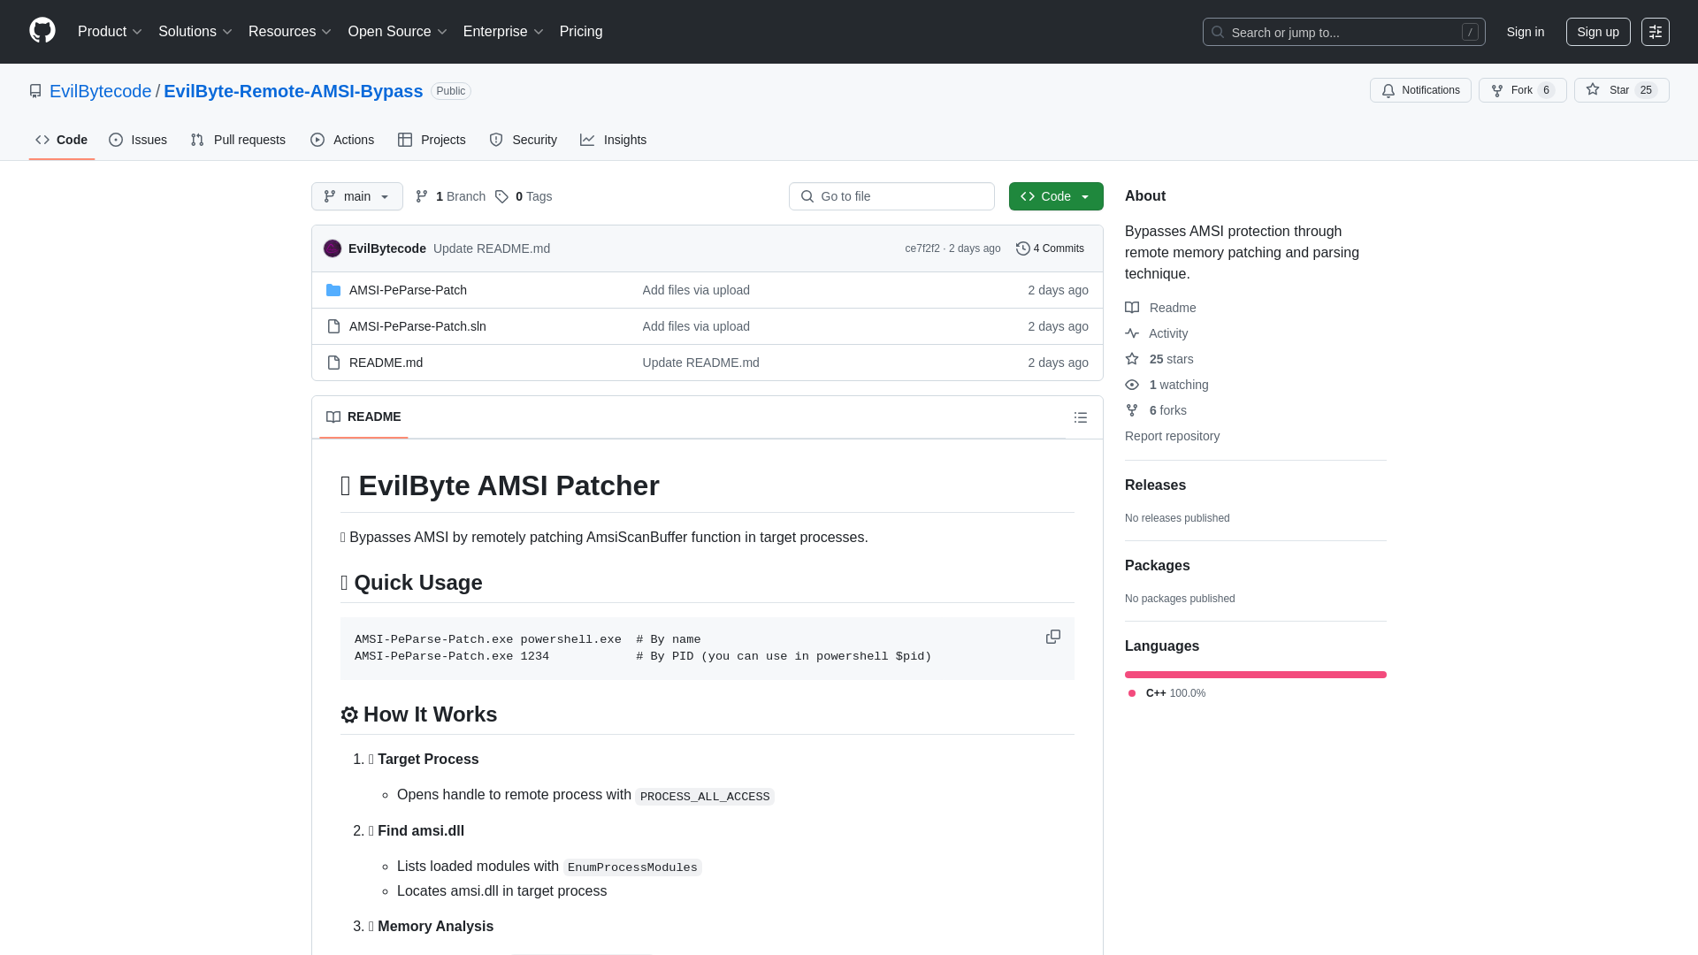Viewport: 1698px width, 955px height.
Task: Expand the Open Source menu
Action: pyautogui.click(x=398, y=32)
